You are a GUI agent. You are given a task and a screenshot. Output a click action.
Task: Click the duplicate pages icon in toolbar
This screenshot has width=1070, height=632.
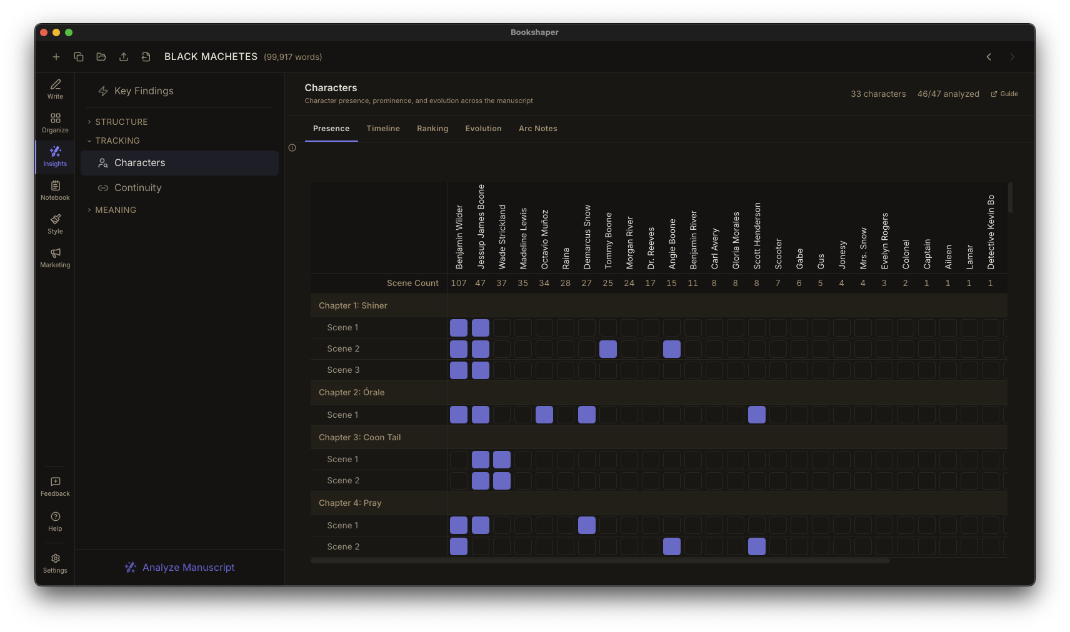click(x=79, y=57)
